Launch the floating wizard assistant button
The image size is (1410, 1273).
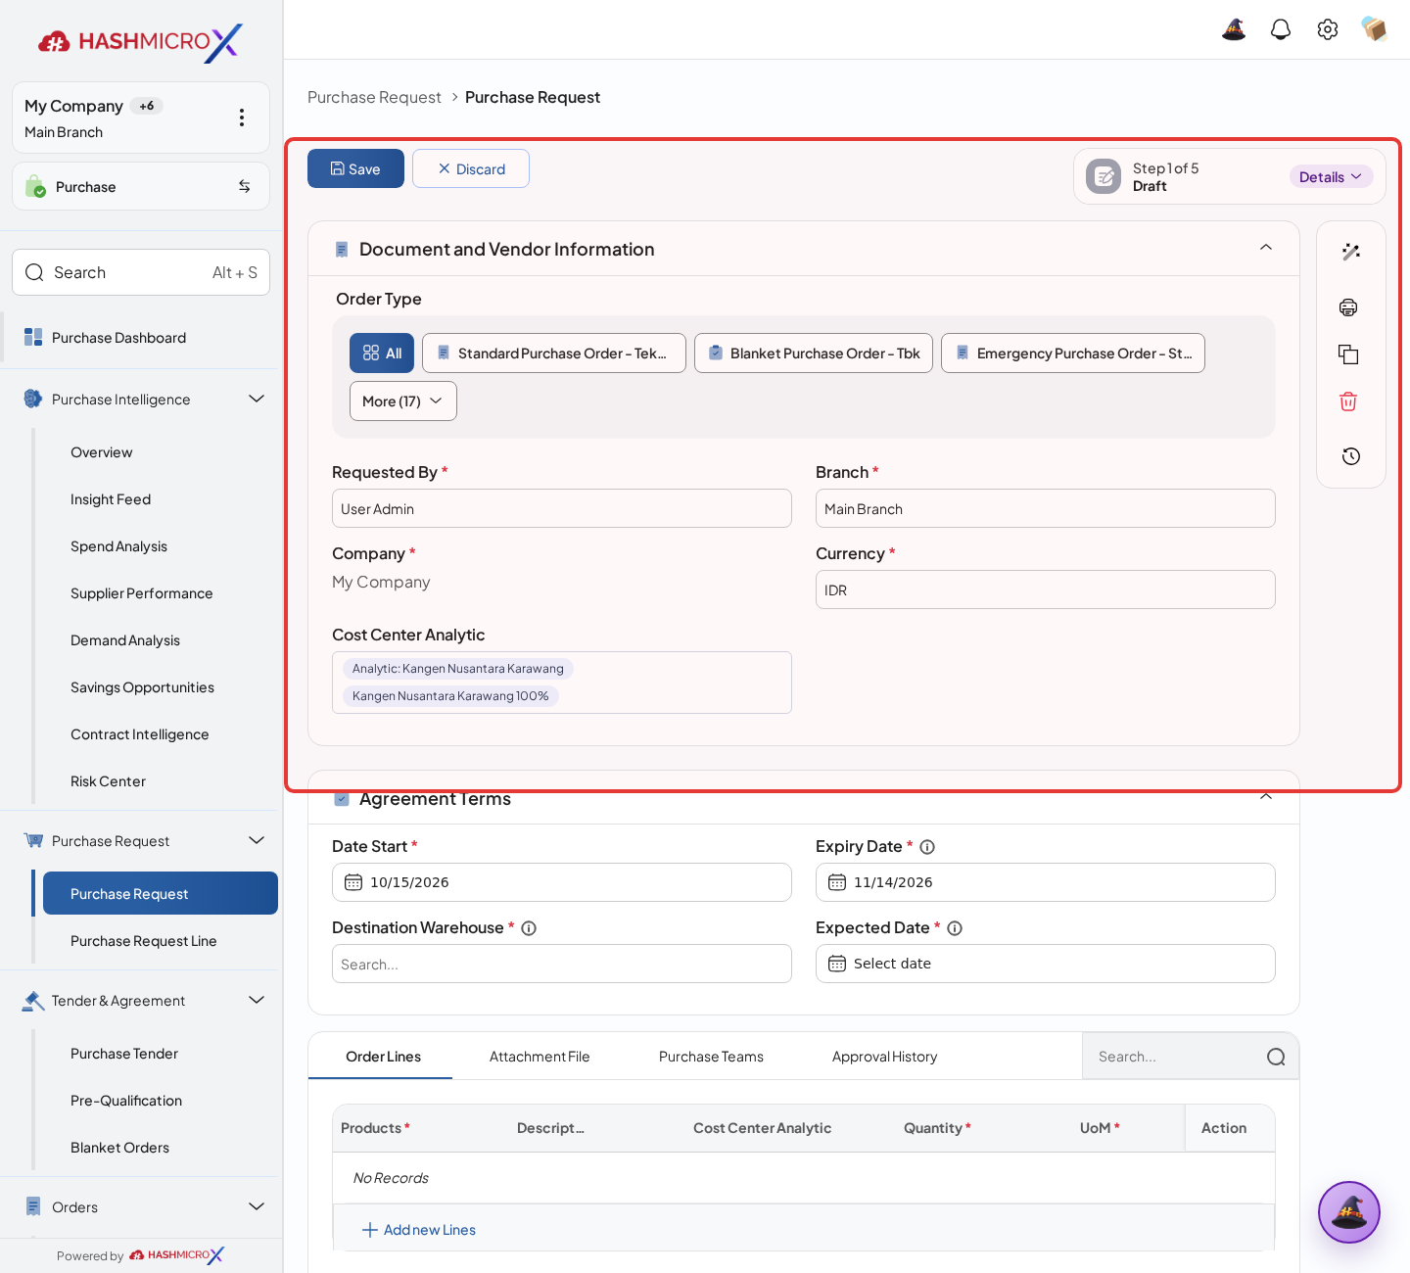pos(1349,1212)
